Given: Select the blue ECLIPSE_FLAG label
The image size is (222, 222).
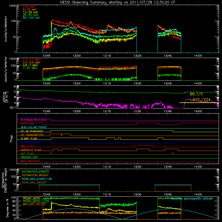Looking at the screenshot, I should point(30,142).
